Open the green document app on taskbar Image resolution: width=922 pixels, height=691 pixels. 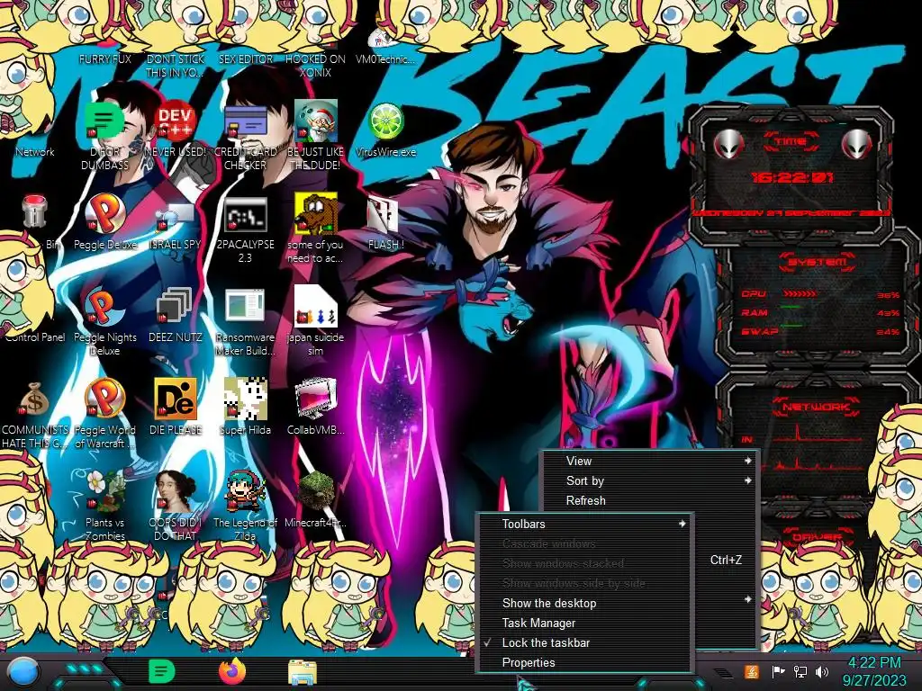(x=162, y=671)
